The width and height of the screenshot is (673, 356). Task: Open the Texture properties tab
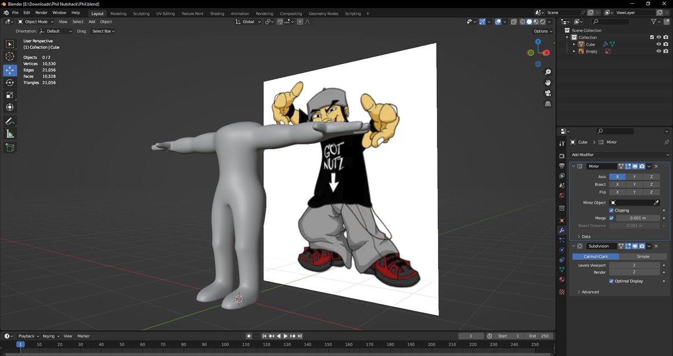562,292
